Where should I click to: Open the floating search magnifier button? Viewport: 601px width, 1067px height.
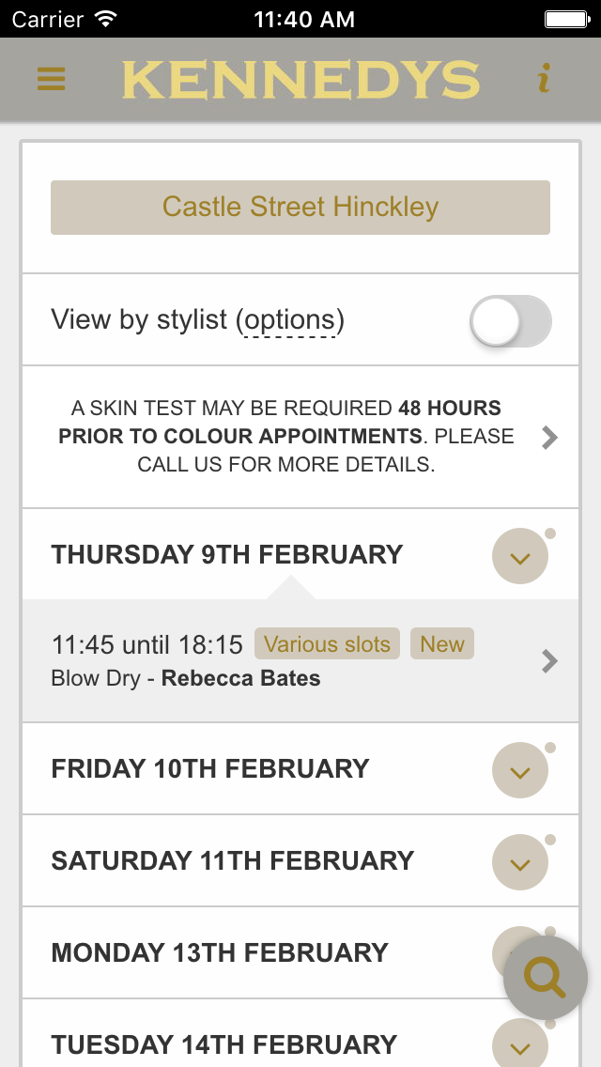click(x=546, y=977)
